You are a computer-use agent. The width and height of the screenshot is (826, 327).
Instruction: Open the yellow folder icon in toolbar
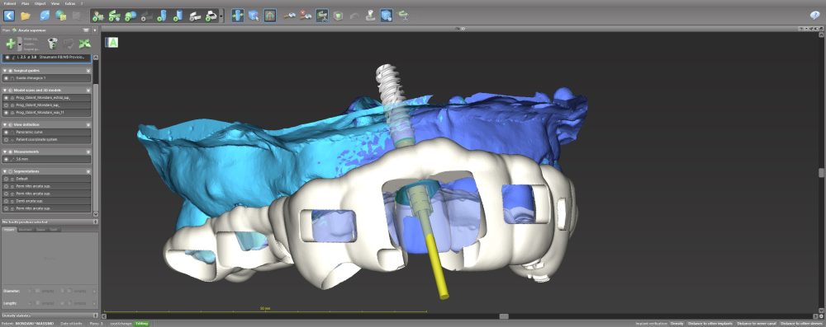26,16
